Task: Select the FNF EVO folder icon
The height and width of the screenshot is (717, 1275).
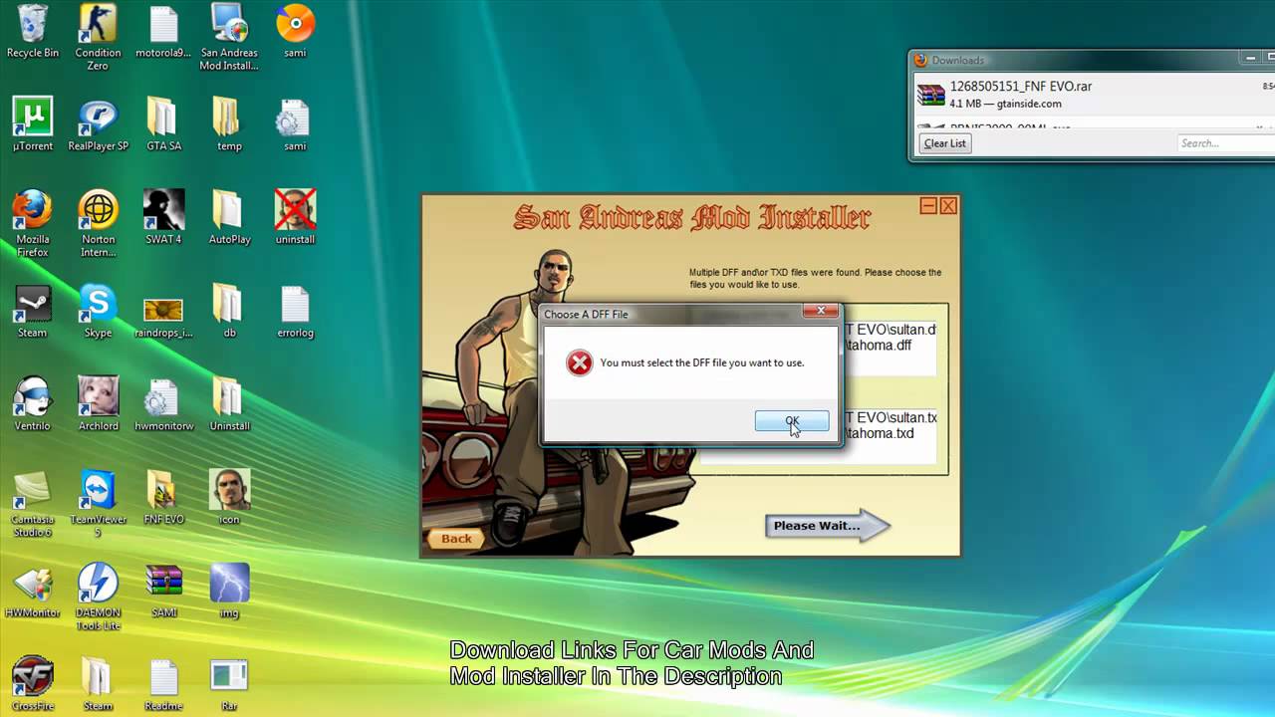Action: 163,498
